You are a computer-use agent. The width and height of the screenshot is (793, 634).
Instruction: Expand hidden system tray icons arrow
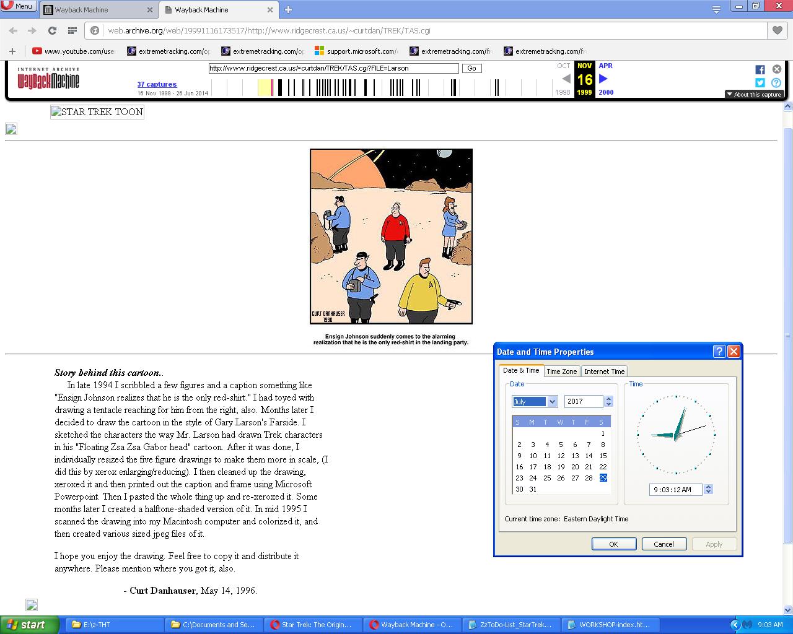[x=735, y=625]
